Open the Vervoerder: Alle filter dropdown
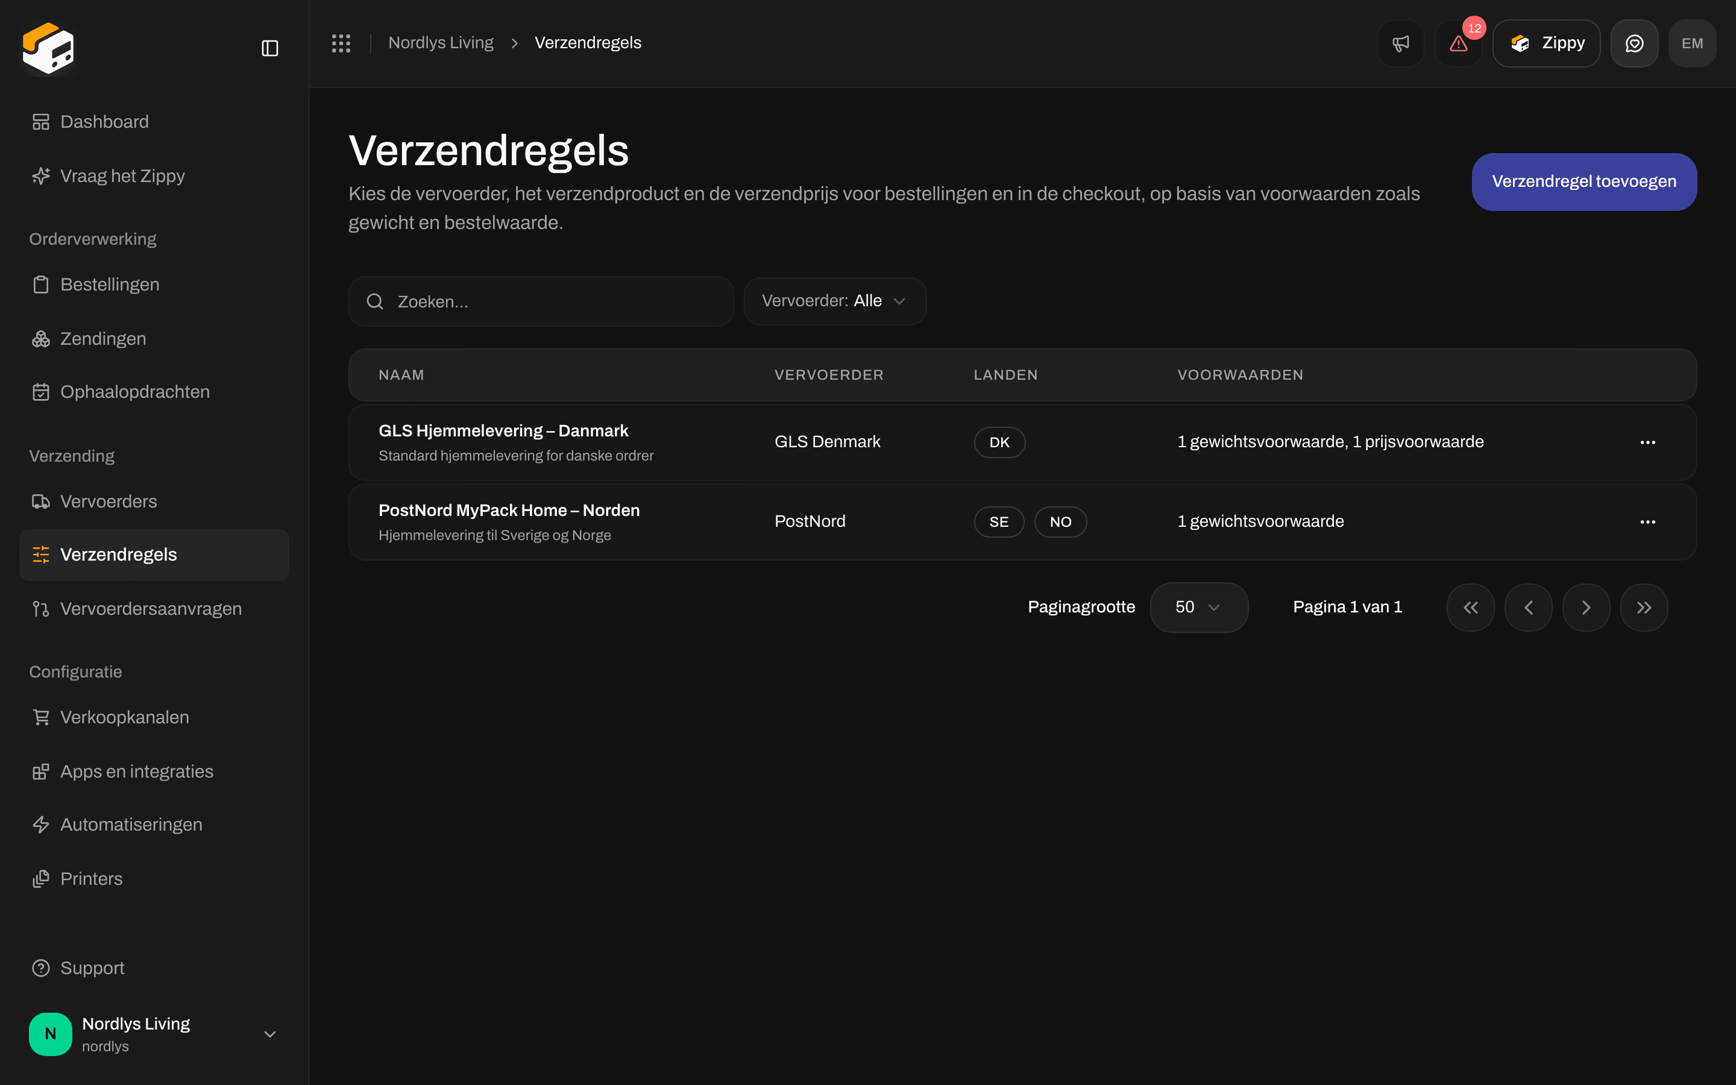This screenshot has width=1736, height=1085. [x=835, y=301]
